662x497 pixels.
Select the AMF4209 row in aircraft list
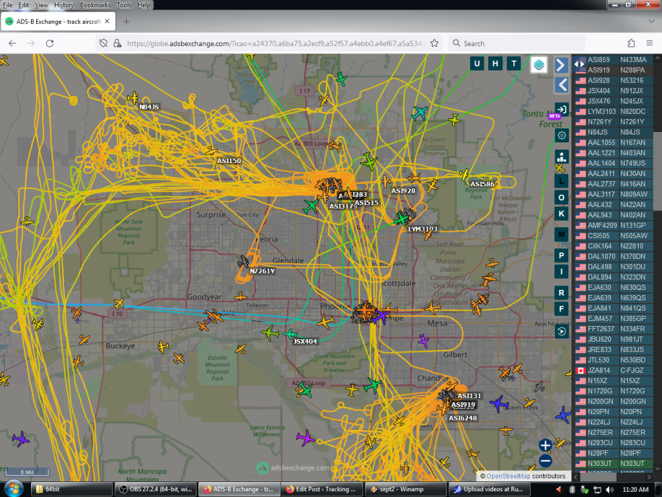[614, 225]
